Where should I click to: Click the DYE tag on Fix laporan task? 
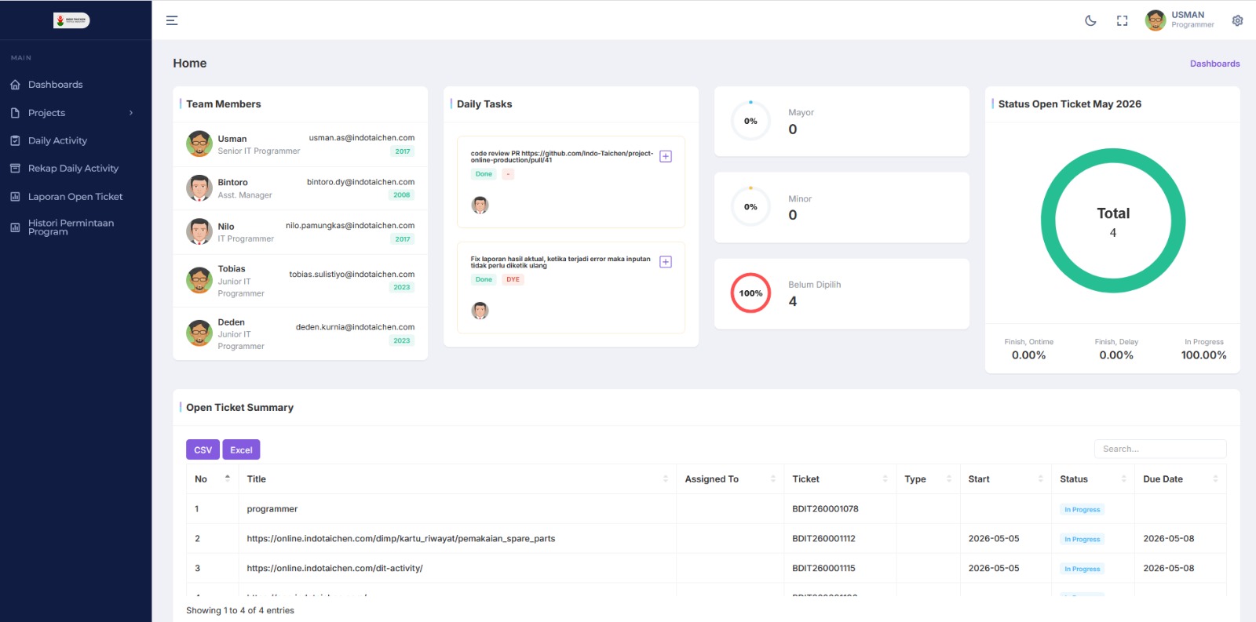(x=513, y=279)
